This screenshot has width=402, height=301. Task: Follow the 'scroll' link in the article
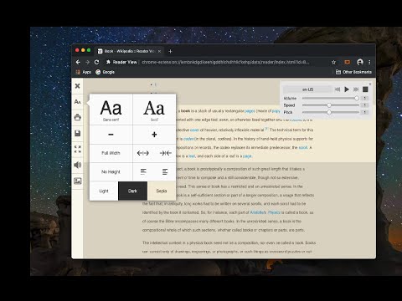coord(303,147)
